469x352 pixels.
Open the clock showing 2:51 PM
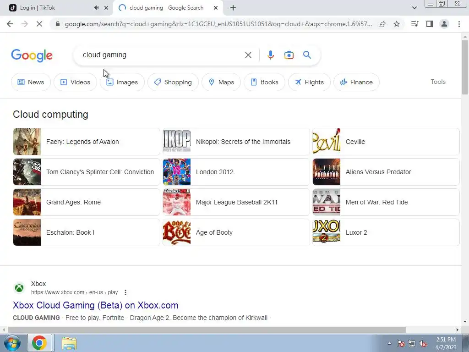click(x=446, y=343)
